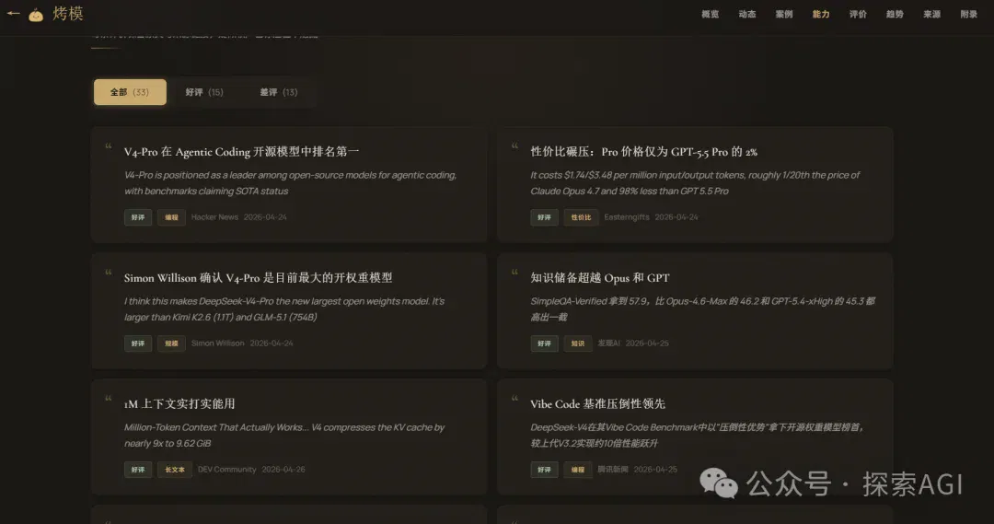
Task: Open the Vibe Code 基准压倒性领先 card title
Action: [598, 404]
